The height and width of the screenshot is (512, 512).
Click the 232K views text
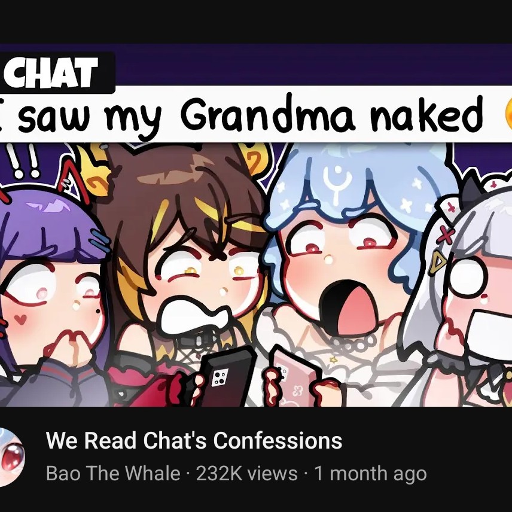pyautogui.click(x=246, y=473)
